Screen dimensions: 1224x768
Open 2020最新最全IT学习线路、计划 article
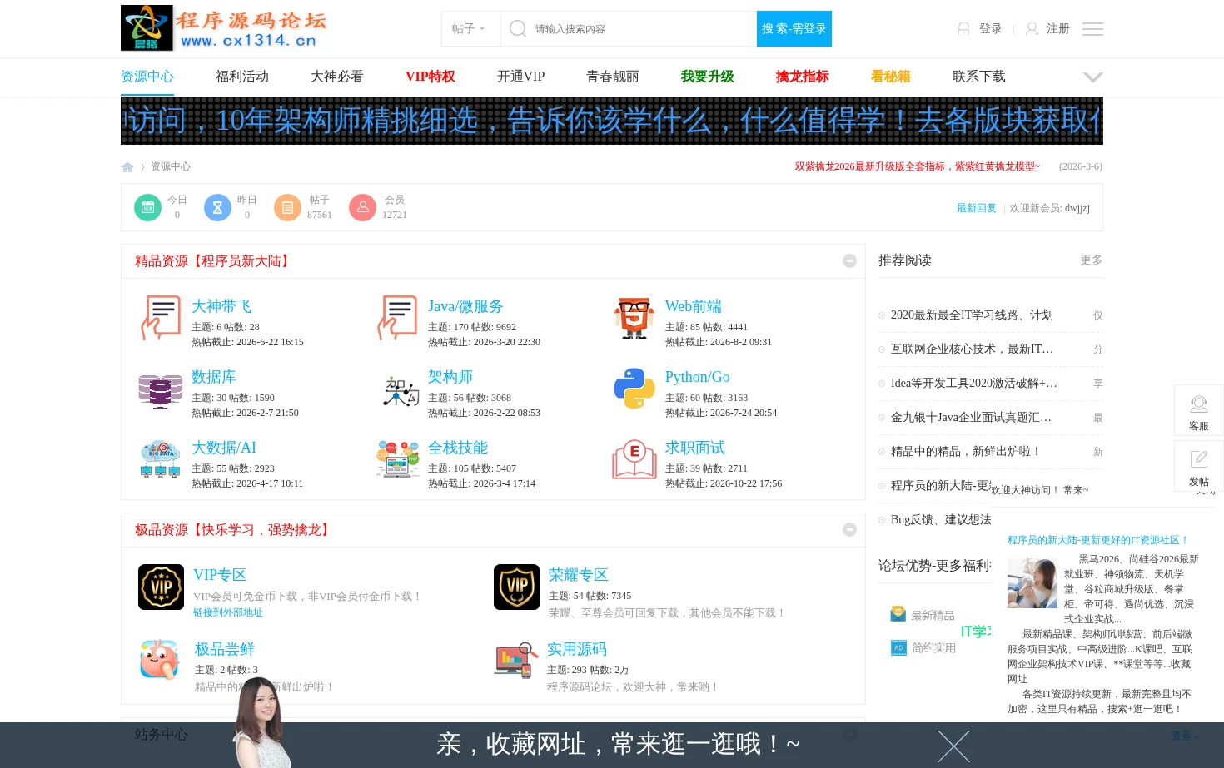(x=972, y=315)
